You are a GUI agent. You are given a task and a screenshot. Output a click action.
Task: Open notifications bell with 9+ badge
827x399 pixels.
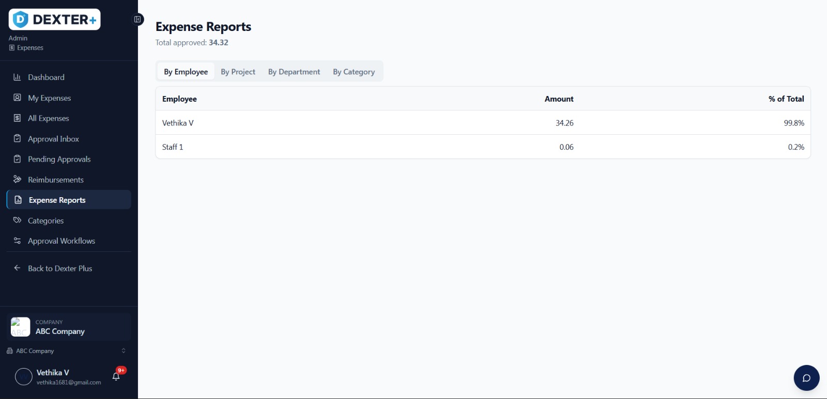coord(116,376)
